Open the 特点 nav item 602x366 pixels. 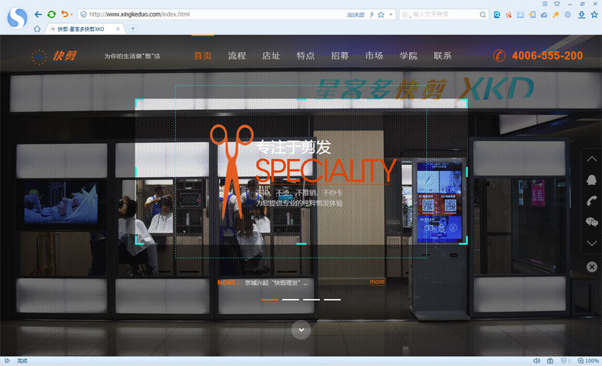pos(306,56)
